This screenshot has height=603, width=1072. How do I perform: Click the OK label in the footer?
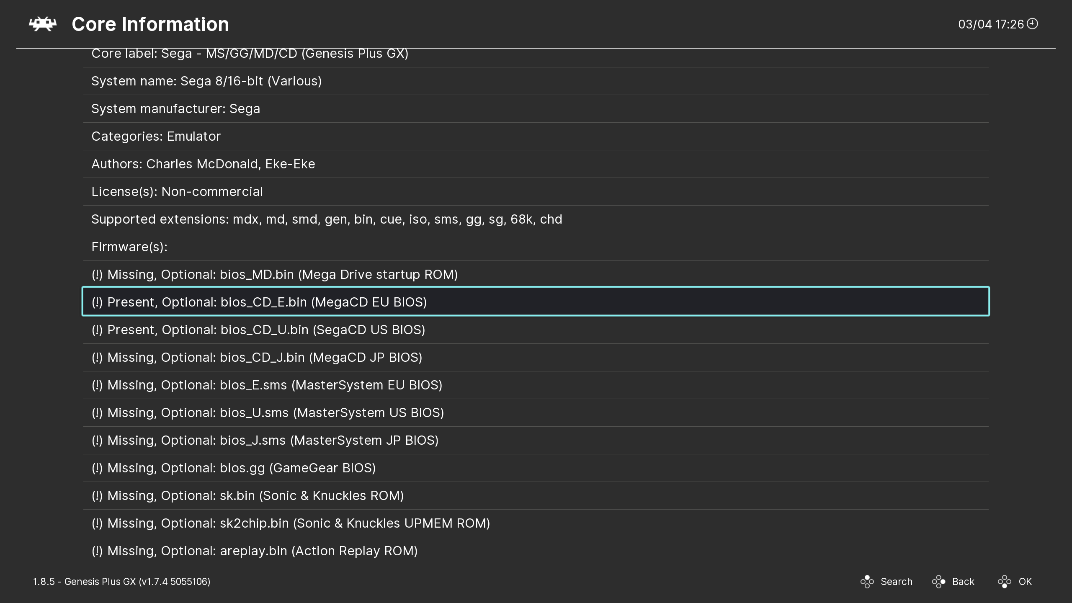(x=1025, y=582)
